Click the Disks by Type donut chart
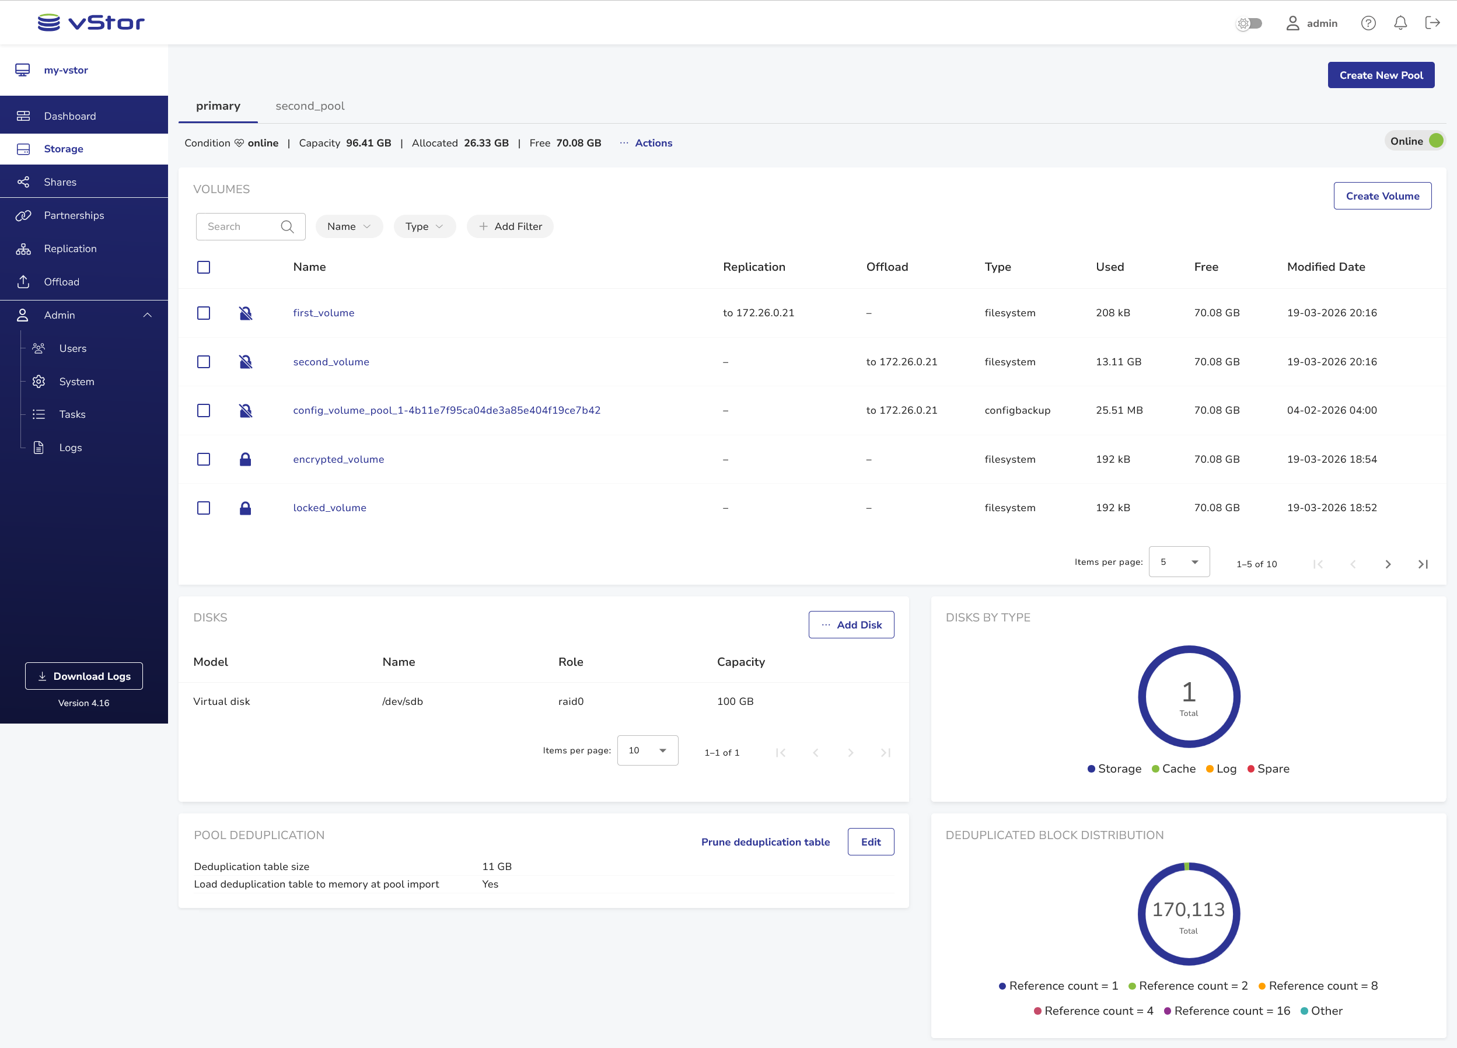Screen dimensions: 1457x1048 [1189, 697]
